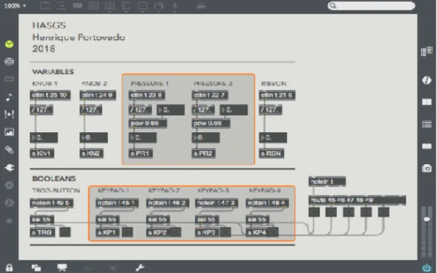Select the number box above s PR2
The height and width of the screenshot is (273, 437).
(x=206, y=138)
